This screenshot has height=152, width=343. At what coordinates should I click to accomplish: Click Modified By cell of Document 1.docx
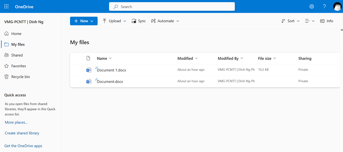pos(236,70)
